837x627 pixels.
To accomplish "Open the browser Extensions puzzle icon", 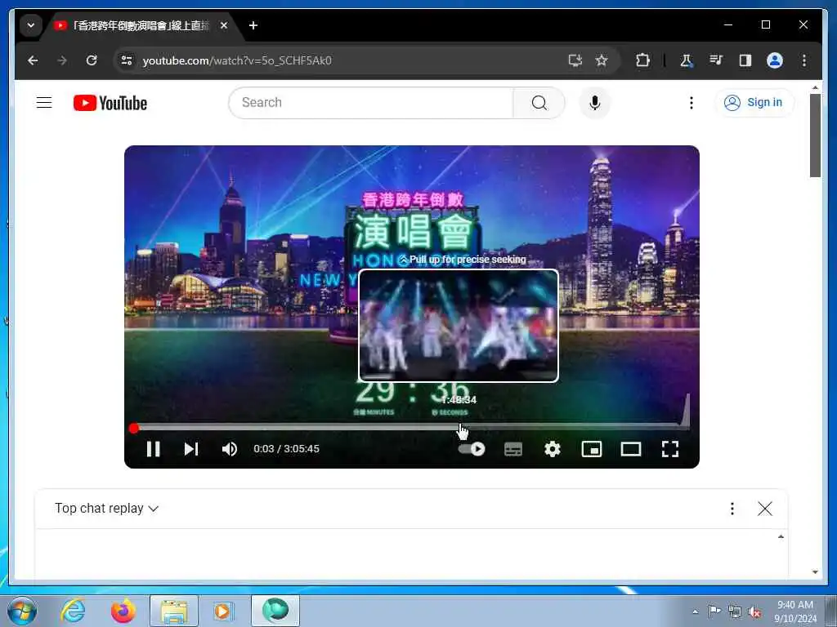I will coord(642,60).
